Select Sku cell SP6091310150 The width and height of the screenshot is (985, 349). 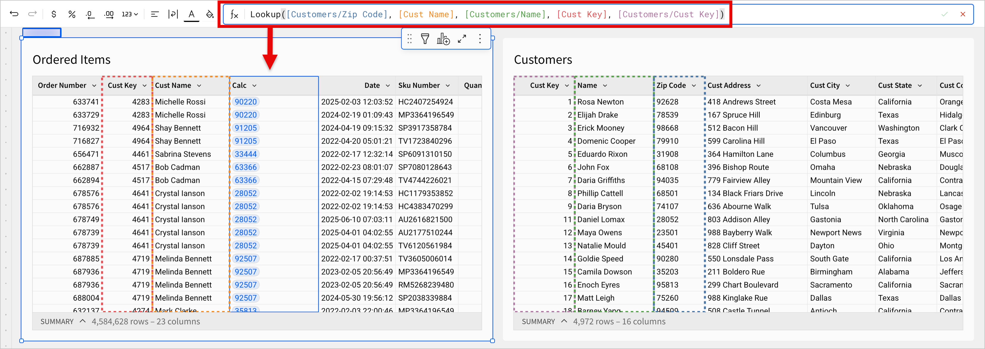pos(426,154)
